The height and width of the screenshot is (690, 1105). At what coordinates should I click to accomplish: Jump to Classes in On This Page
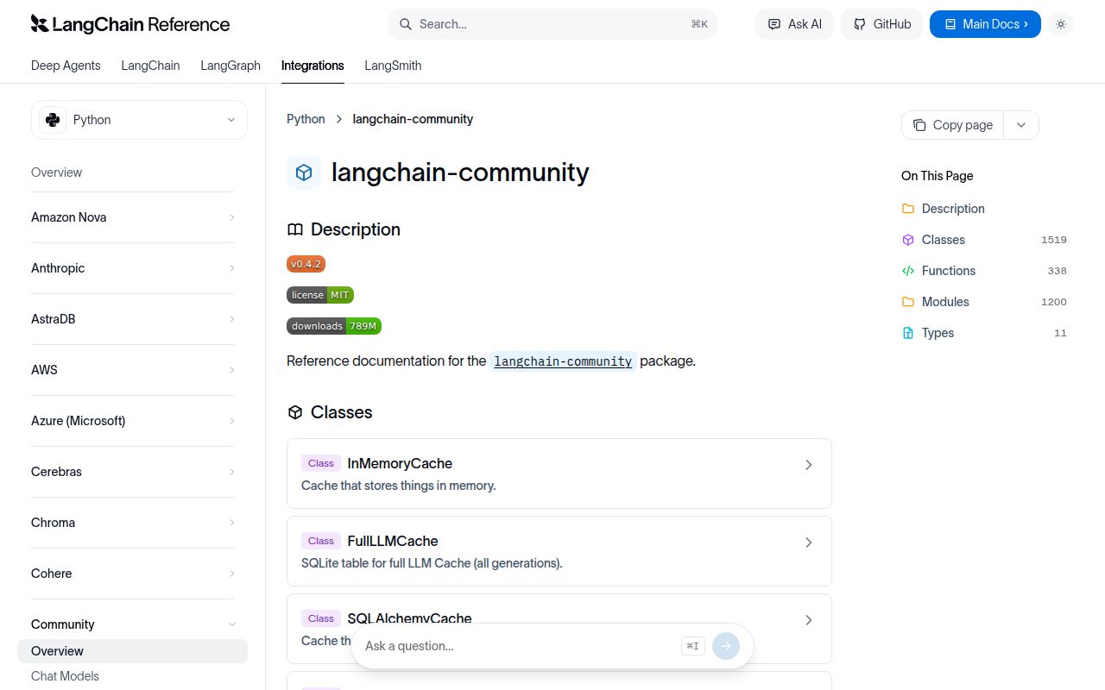pos(944,240)
